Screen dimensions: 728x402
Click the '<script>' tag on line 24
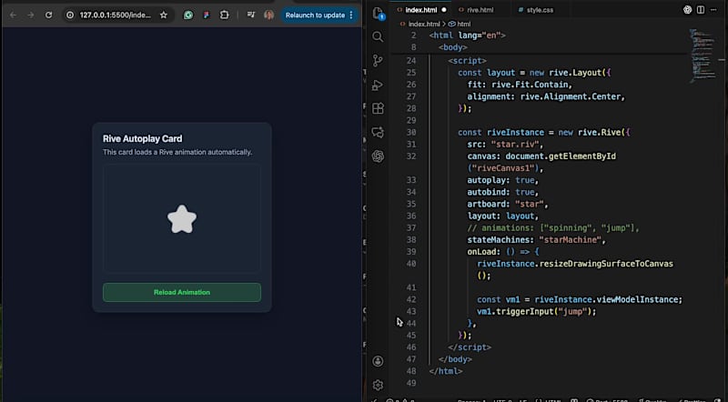coord(467,61)
